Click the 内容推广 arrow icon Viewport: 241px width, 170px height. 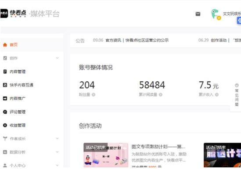coord(5,98)
